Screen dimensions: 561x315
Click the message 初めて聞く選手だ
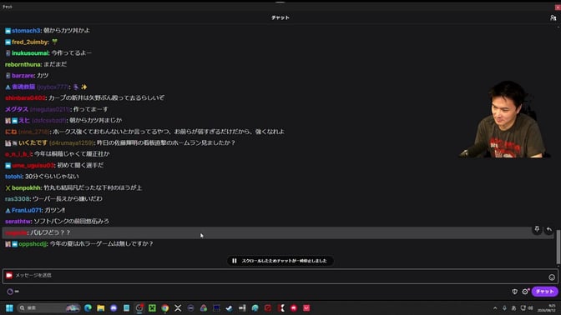point(80,165)
